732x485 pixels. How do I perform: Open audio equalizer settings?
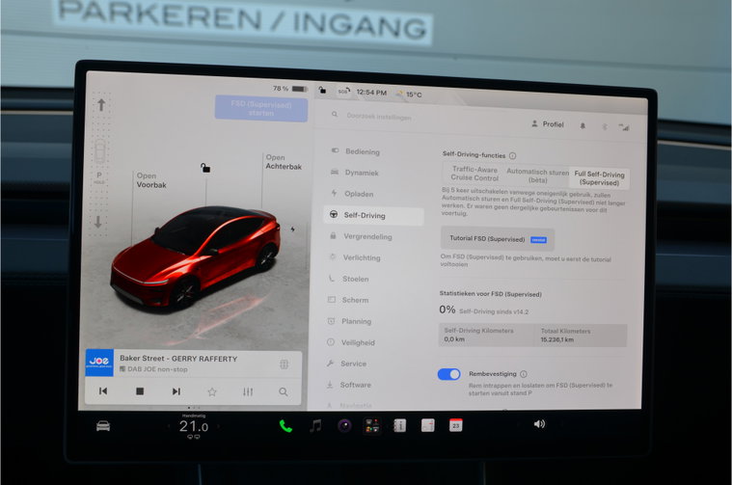tap(248, 392)
